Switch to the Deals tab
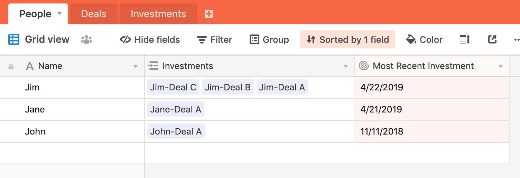The image size is (520, 178). [94, 14]
